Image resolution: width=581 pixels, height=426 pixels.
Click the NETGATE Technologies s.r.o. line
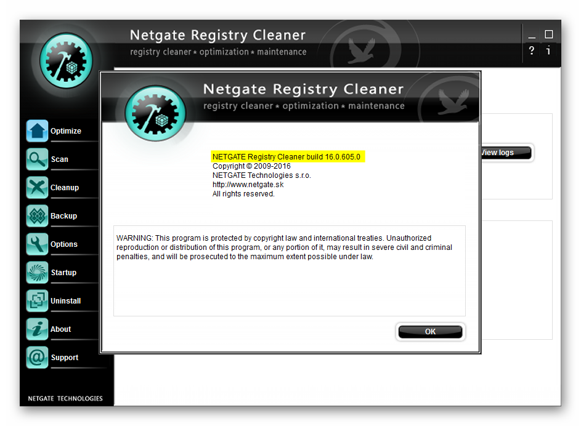(x=262, y=175)
